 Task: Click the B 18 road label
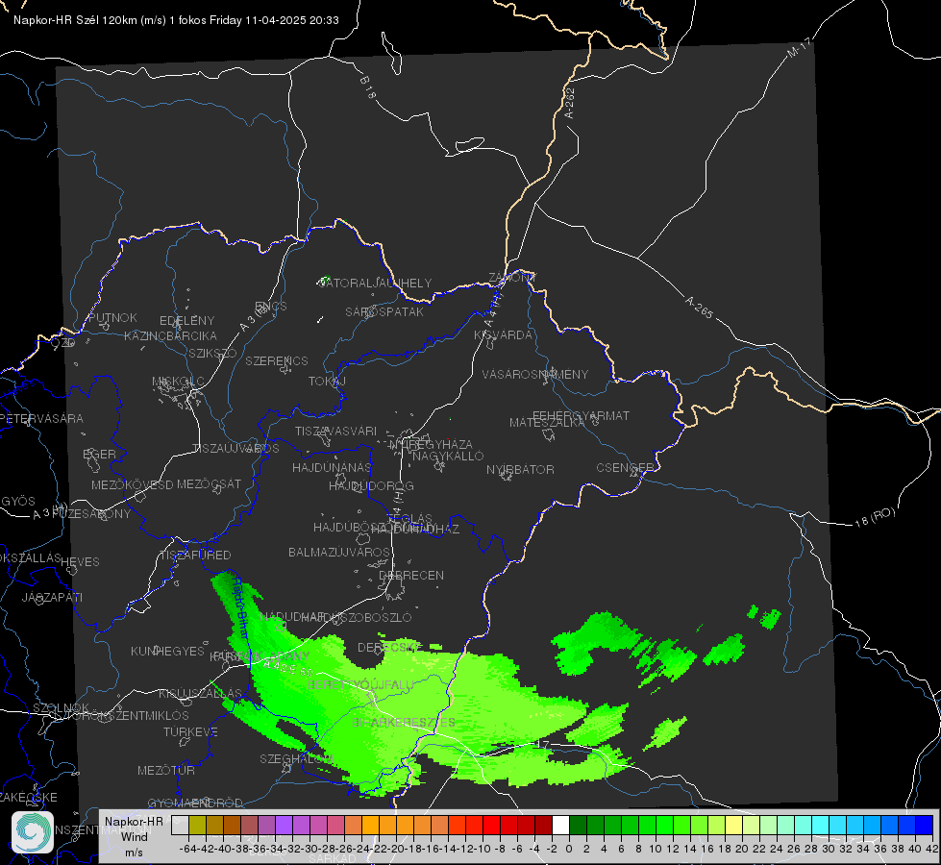click(368, 87)
